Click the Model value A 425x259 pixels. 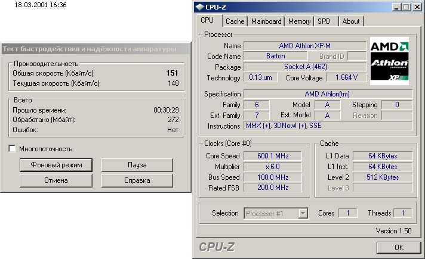point(328,105)
